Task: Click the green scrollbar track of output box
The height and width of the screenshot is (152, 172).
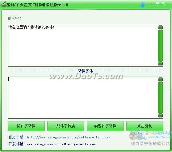Action: tap(160, 98)
